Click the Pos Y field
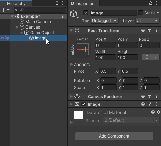This screenshot has width=161, height=146. 127,45
